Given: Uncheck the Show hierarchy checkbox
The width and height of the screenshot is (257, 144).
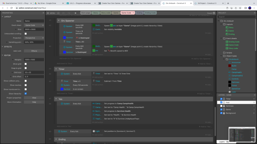Looking at the screenshot, I should [x=26, y=93].
